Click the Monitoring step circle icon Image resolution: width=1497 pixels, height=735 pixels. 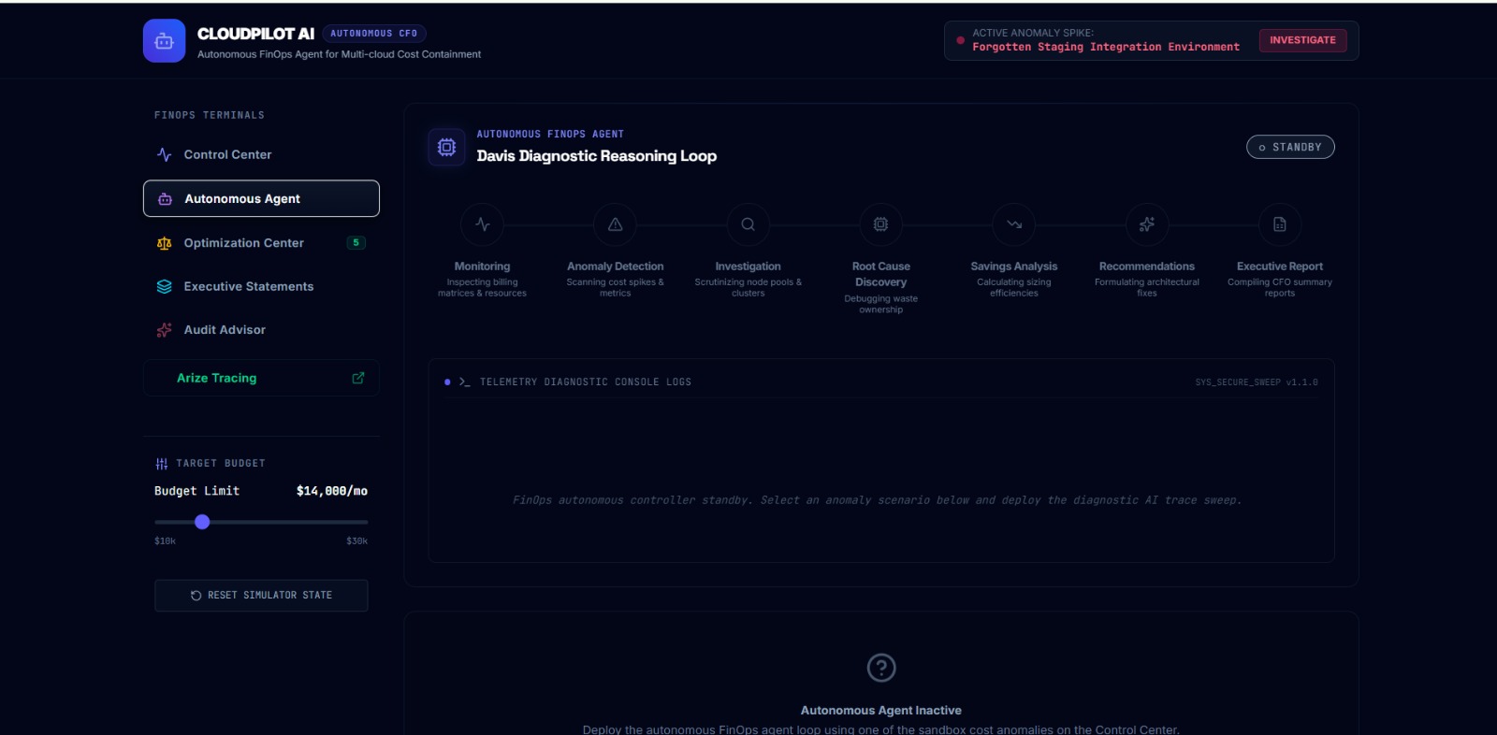pyautogui.click(x=483, y=224)
